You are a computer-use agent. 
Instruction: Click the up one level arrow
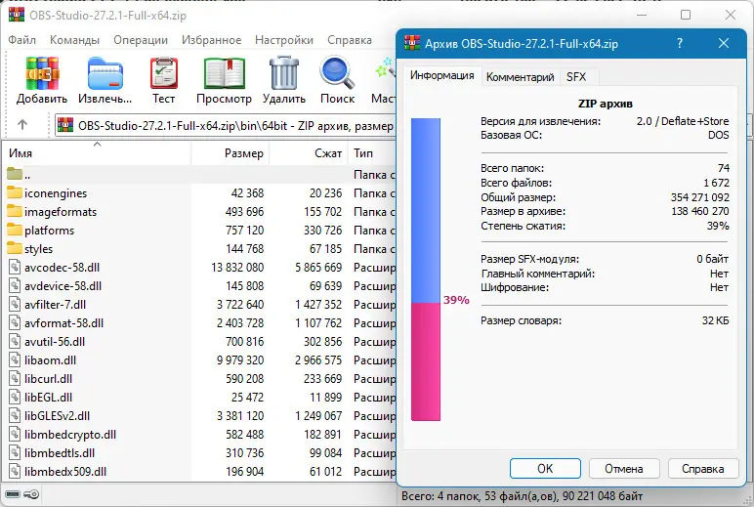click(x=22, y=125)
